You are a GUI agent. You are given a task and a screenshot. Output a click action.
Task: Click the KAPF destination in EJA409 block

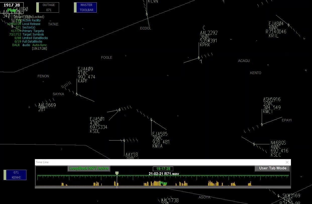[x=83, y=81]
